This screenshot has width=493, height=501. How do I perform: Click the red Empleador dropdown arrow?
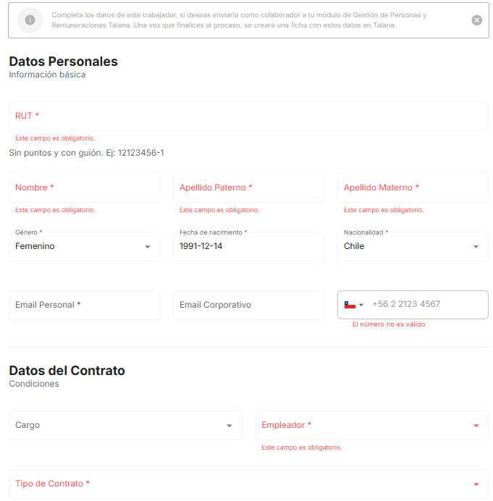click(476, 426)
